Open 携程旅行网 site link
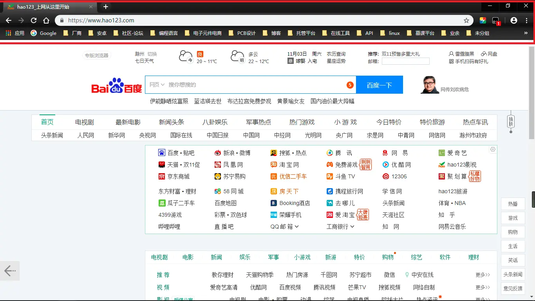This screenshot has height=301, width=535. [345, 191]
